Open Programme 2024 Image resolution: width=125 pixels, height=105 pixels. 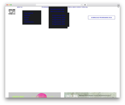59,15
